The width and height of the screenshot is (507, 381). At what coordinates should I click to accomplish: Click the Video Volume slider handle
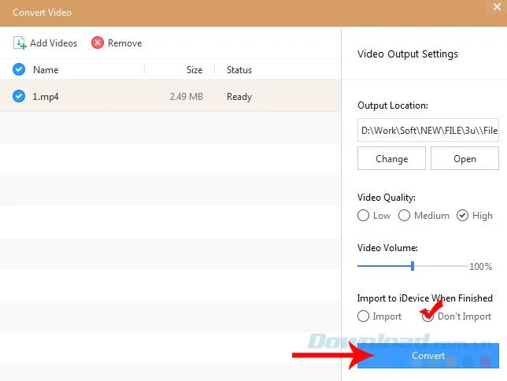(x=413, y=266)
